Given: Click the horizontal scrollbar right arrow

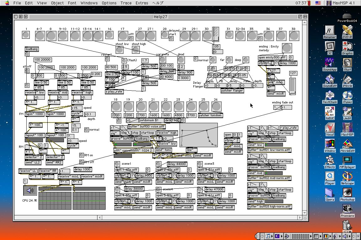Looking at the screenshot, I should (300, 217).
